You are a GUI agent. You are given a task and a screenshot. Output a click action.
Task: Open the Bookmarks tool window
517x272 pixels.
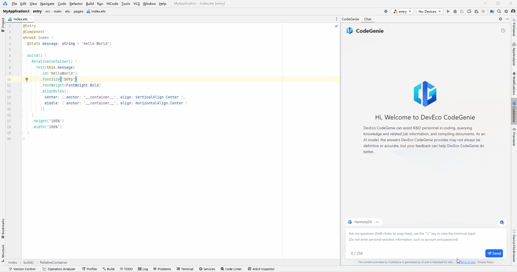tap(3, 229)
